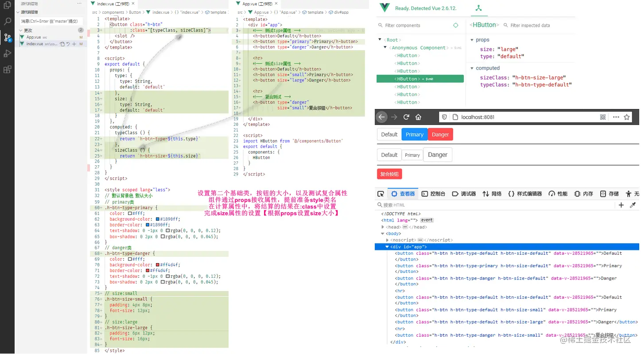Collapse the props section in Vue devtools
This screenshot has height=354, width=641.
click(472, 40)
